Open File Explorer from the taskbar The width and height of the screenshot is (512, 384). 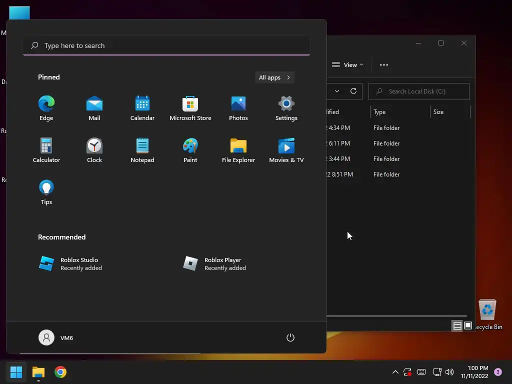[x=38, y=372]
